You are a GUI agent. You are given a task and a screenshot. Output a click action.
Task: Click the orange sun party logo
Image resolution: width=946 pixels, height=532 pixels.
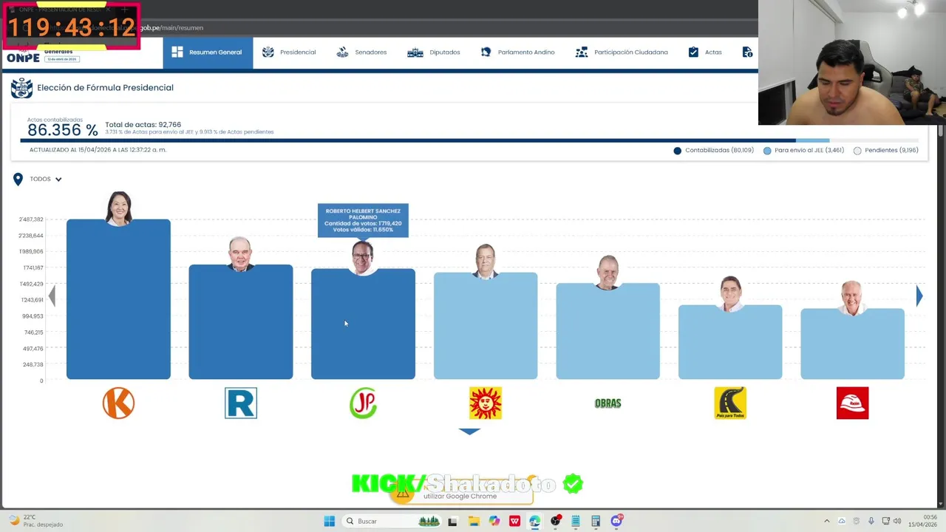(486, 403)
